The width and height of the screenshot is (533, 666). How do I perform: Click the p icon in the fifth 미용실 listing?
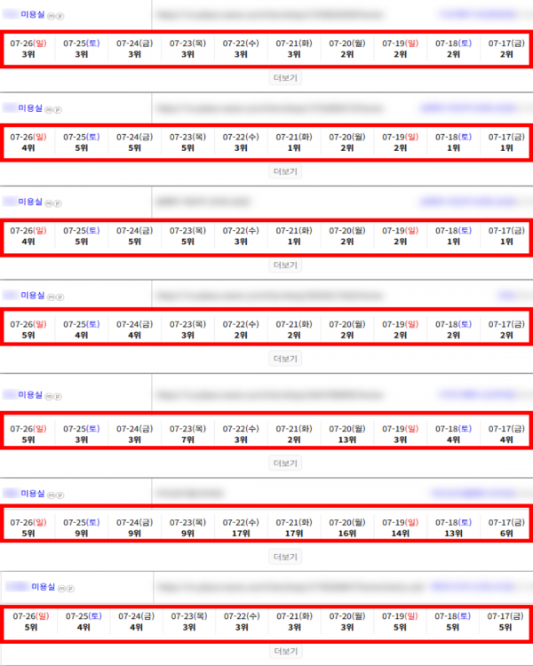click(x=58, y=396)
